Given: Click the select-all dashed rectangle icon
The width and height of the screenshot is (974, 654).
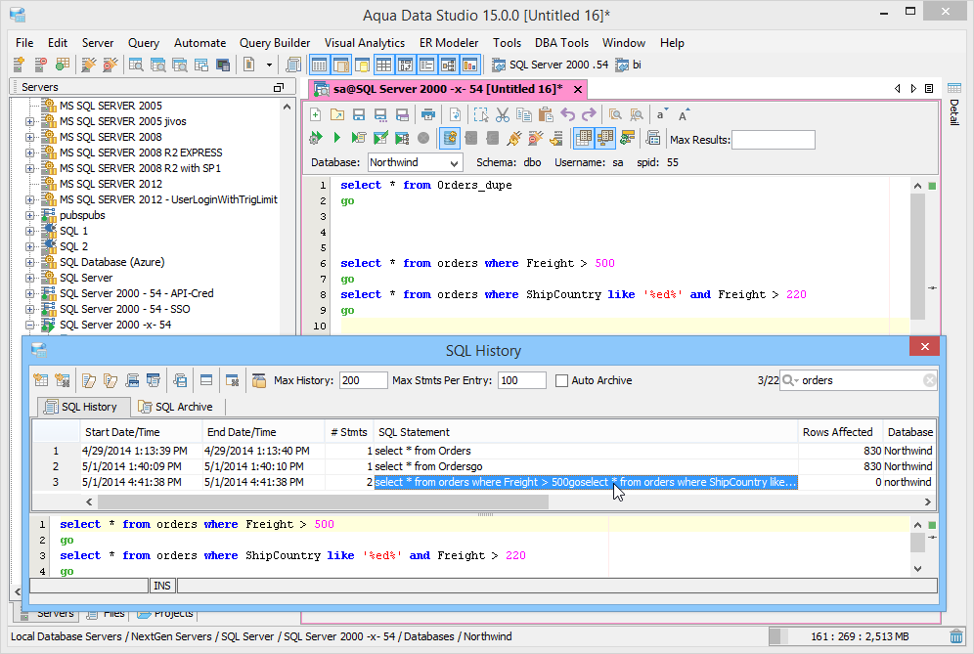Looking at the screenshot, I should [481, 115].
